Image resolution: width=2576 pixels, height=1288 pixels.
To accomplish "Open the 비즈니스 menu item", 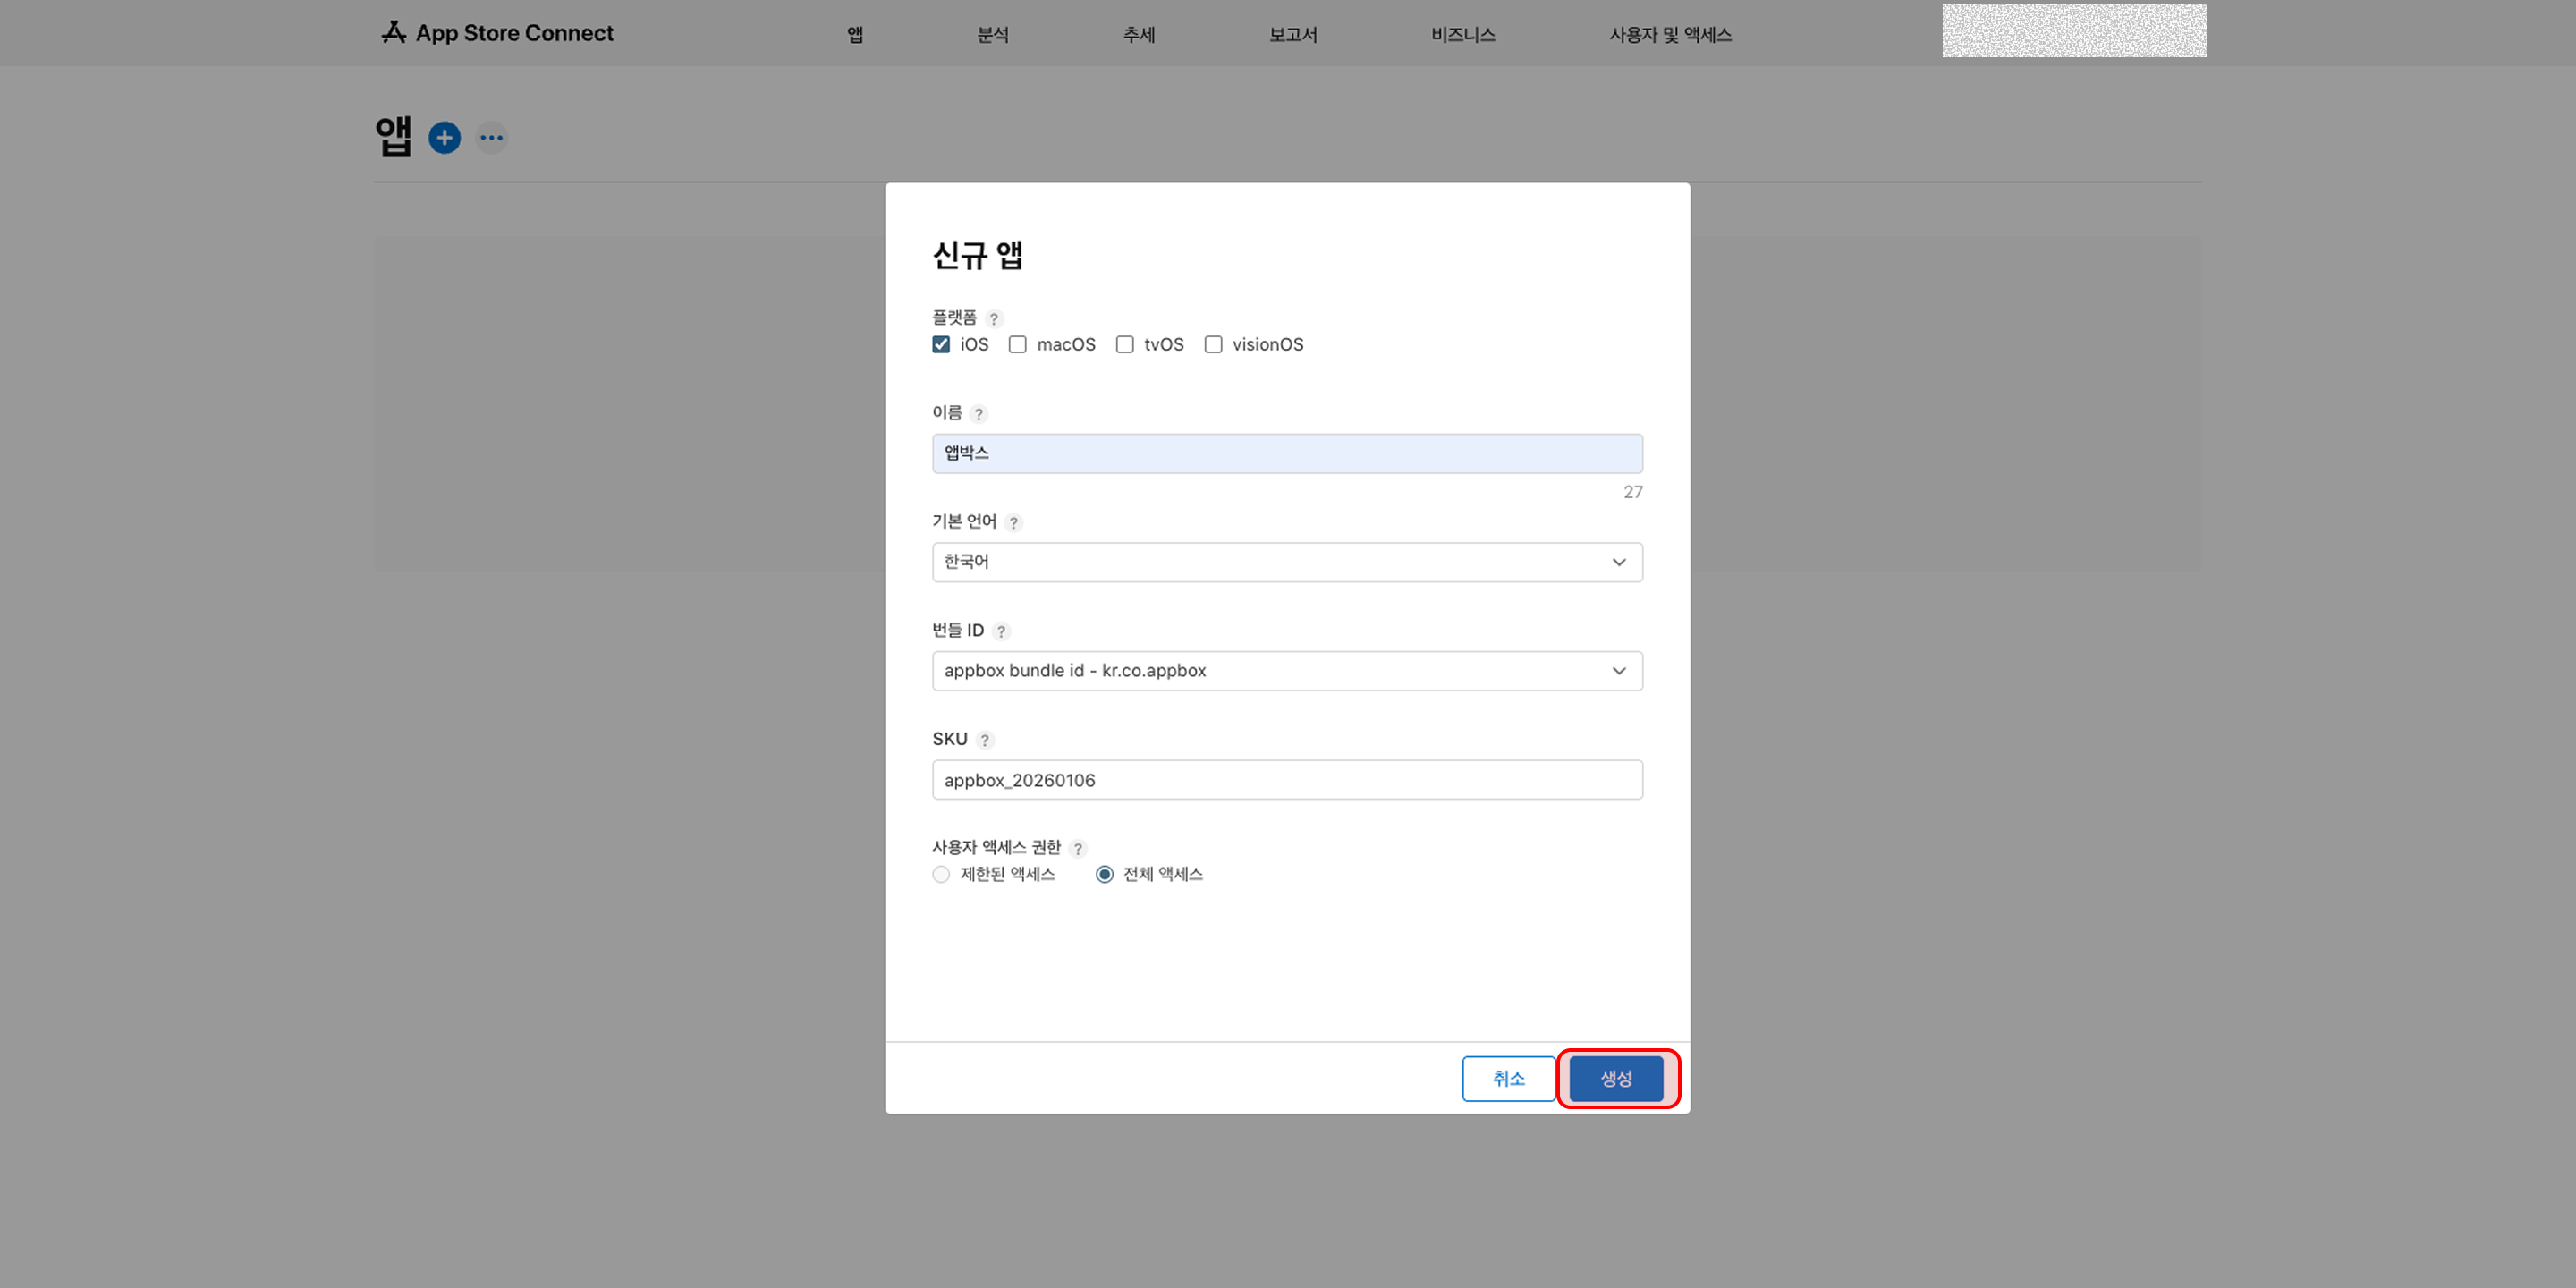I will (x=1463, y=35).
